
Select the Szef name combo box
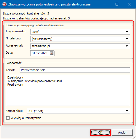[80, 32]
